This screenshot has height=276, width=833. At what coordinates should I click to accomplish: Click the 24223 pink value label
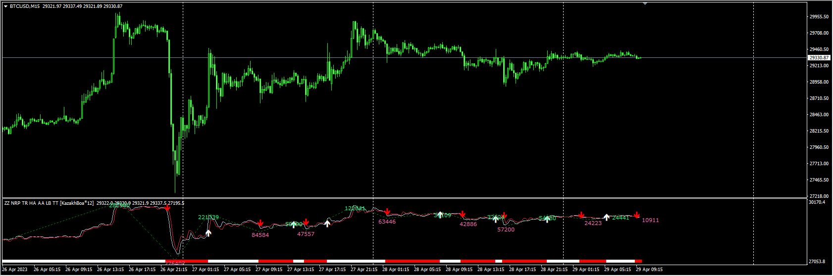click(593, 223)
